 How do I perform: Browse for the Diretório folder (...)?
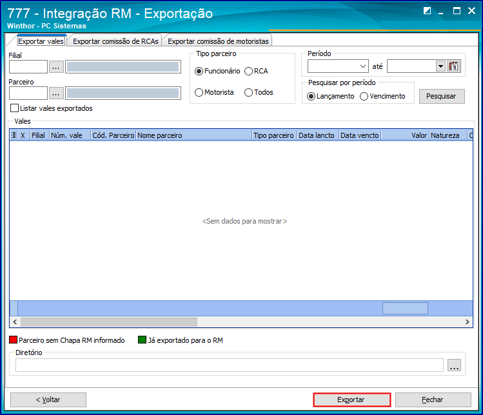pyautogui.click(x=454, y=365)
